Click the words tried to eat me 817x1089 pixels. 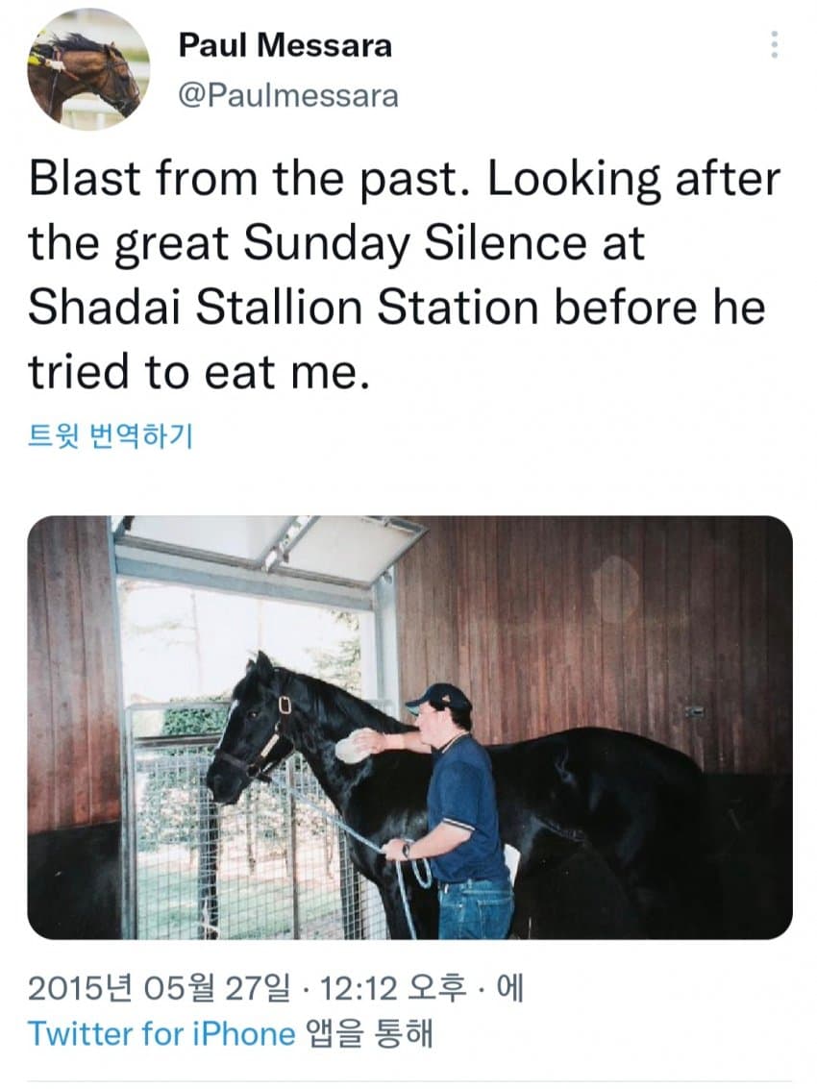[198, 371]
